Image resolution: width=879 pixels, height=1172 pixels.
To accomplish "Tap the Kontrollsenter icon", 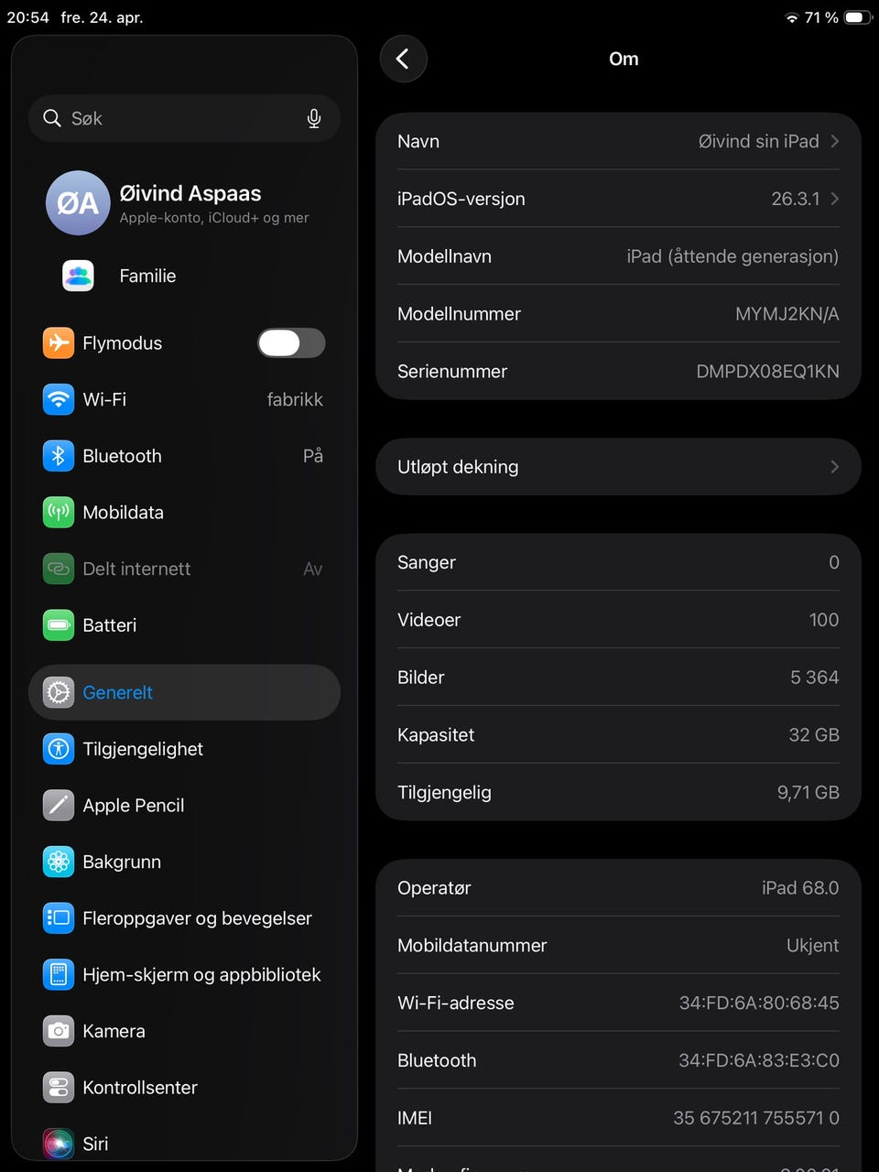I will [59, 1087].
